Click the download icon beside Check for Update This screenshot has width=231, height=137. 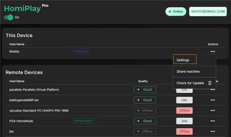[x=210, y=83]
